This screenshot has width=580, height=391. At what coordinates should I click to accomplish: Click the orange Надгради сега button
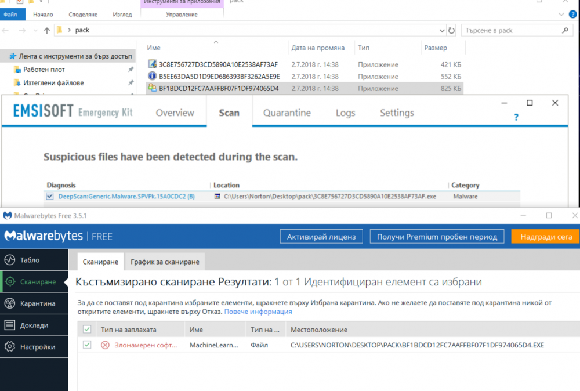tap(546, 237)
